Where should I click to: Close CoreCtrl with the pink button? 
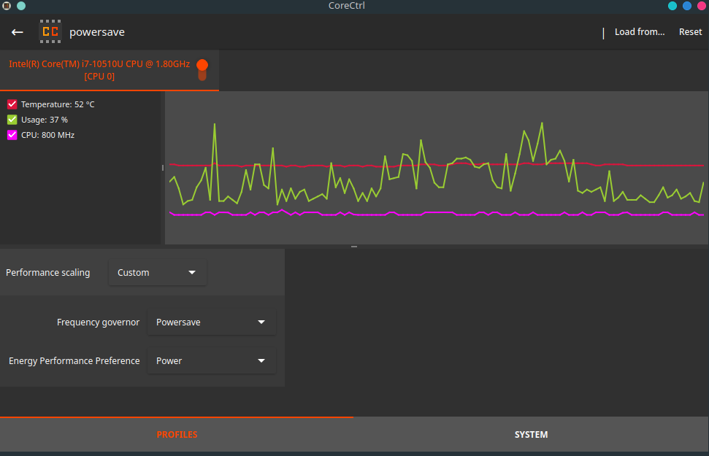(x=702, y=6)
